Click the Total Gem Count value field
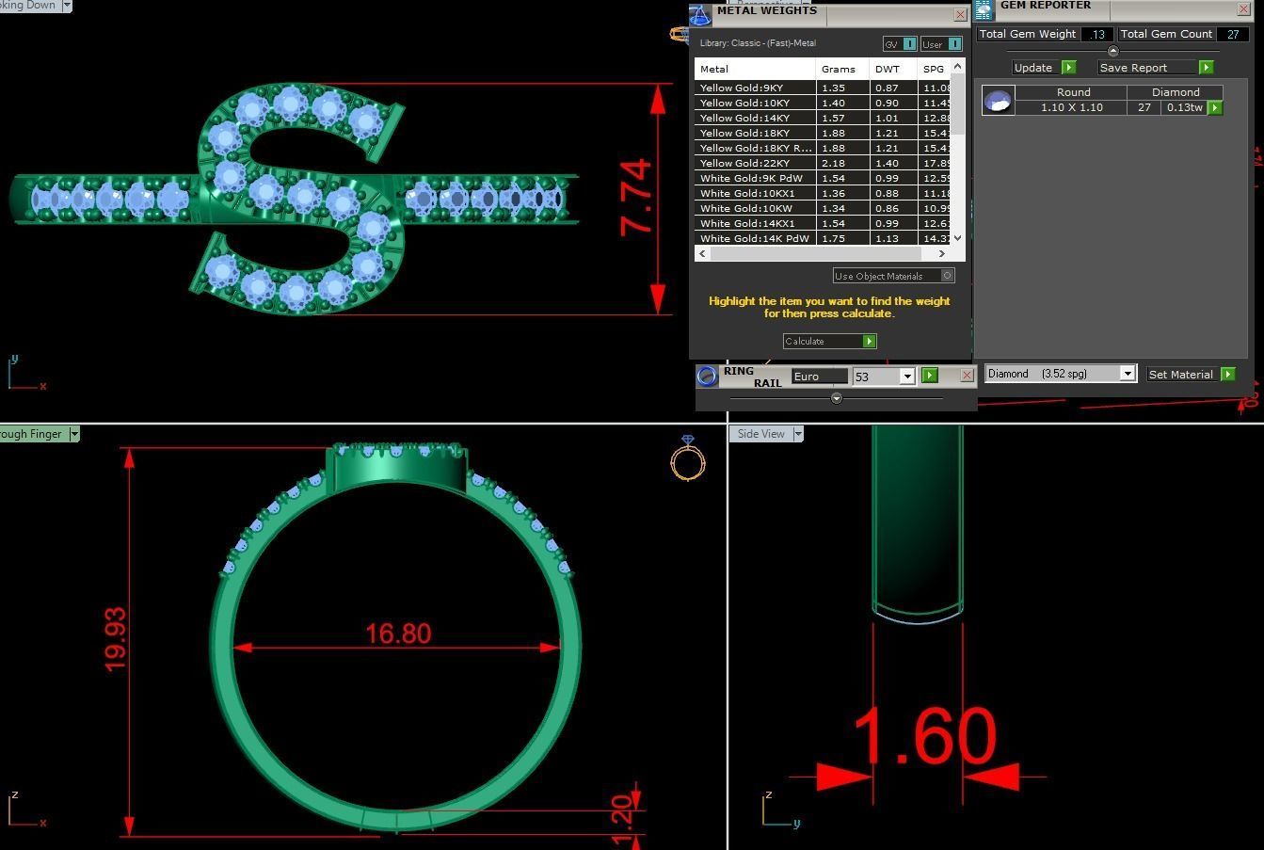 pyautogui.click(x=1232, y=33)
